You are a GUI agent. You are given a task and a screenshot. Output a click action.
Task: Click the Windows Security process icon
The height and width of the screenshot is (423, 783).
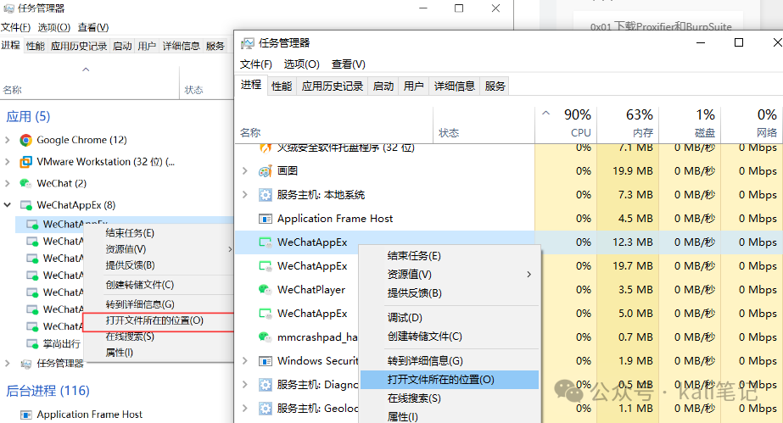coord(266,360)
